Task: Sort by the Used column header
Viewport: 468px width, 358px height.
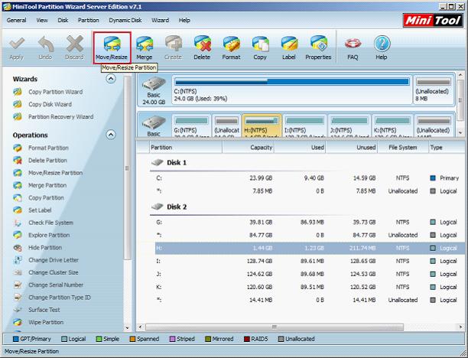Action: click(x=300, y=148)
